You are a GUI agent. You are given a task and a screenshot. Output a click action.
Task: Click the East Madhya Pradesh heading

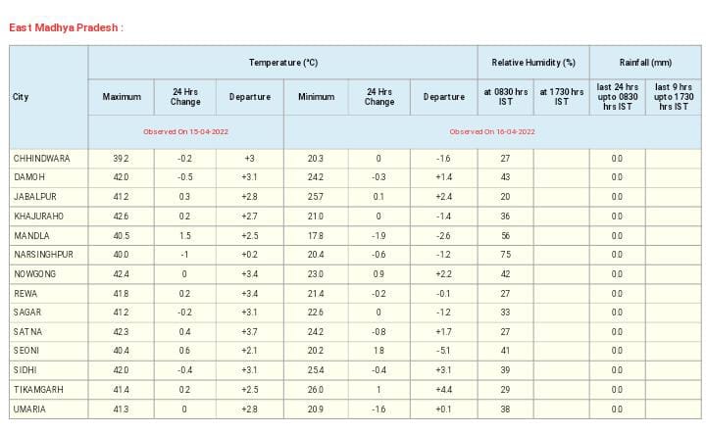click(x=66, y=26)
